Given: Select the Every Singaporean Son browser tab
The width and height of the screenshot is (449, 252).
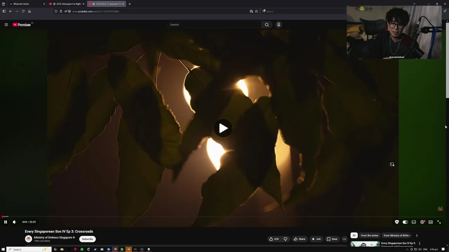Looking at the screenshot, I should tap(106, 4).
